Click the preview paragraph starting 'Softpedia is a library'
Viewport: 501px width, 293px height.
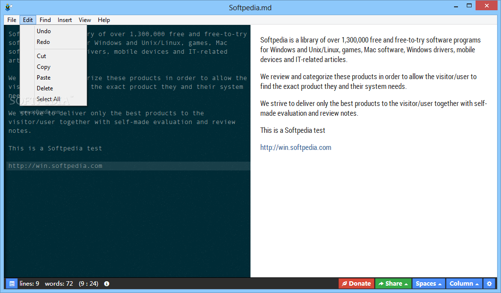(x=370, y=50)
